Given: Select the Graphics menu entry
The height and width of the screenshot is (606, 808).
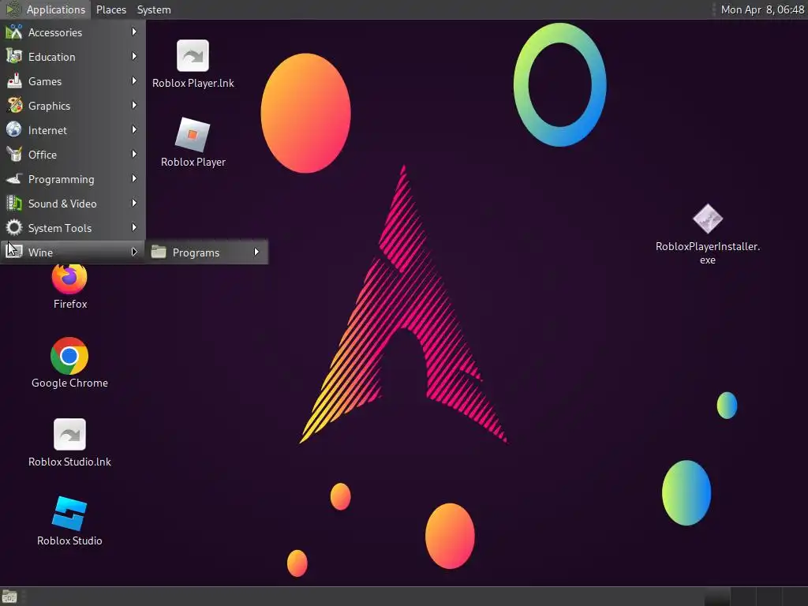Looking at the screenshot, I should click(73, 106).
